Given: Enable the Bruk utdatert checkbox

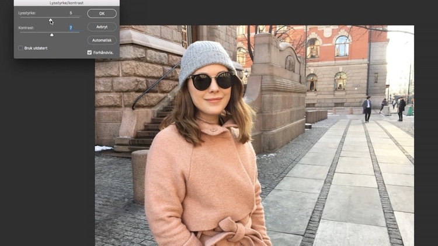Looking at the screenshot, I should pyautogui.click(x=20, y=48).
